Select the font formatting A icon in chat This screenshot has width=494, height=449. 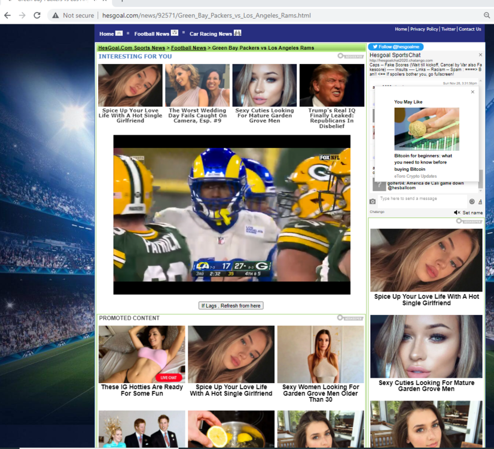pos(480,201)
